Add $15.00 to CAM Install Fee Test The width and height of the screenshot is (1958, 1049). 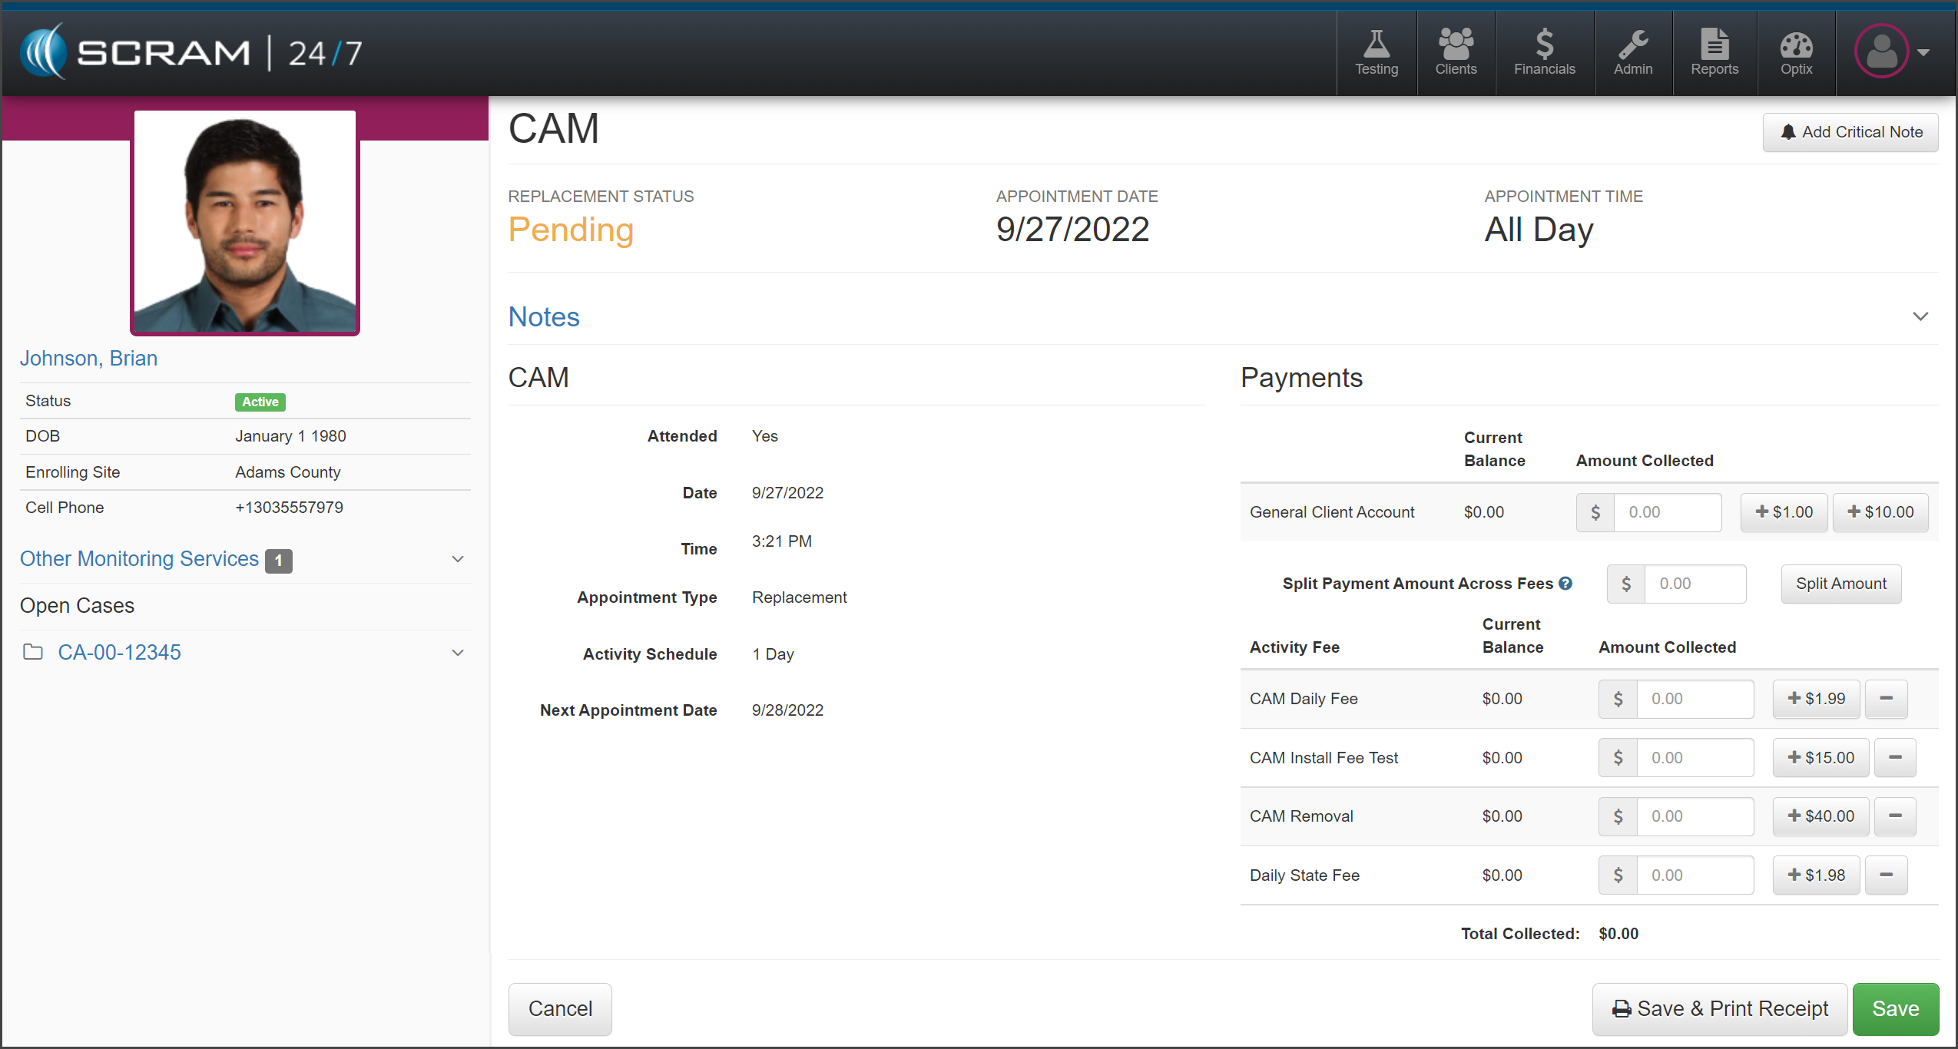click(x=1821, y=758)
